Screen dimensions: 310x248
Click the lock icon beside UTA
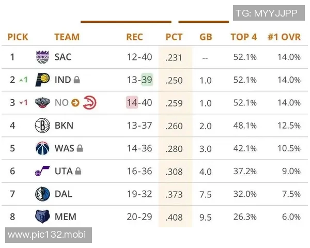tap(78, 171)
